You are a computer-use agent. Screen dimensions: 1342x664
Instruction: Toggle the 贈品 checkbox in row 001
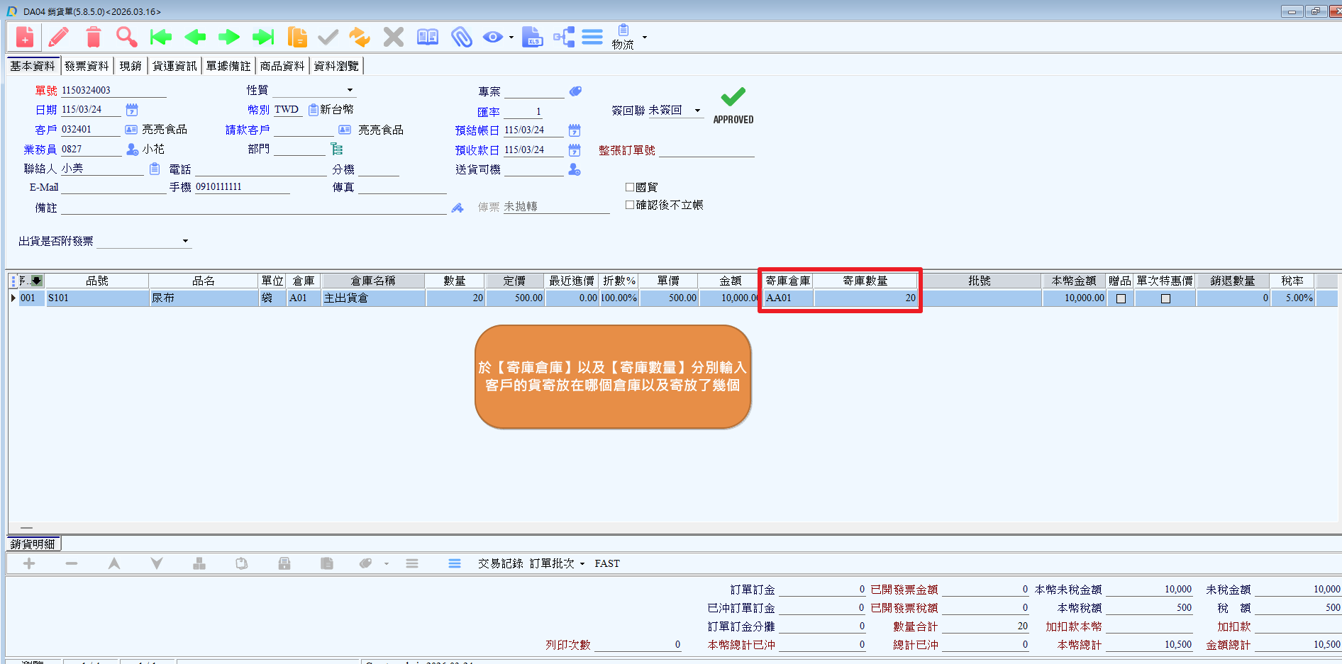click(x=1121, y=298)
